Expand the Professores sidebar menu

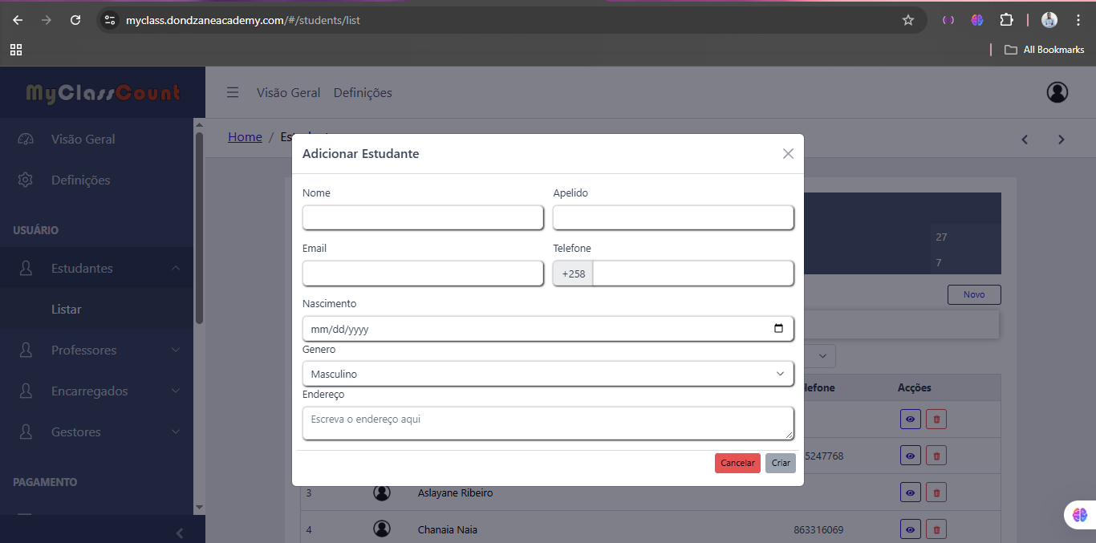pos(96,351)
